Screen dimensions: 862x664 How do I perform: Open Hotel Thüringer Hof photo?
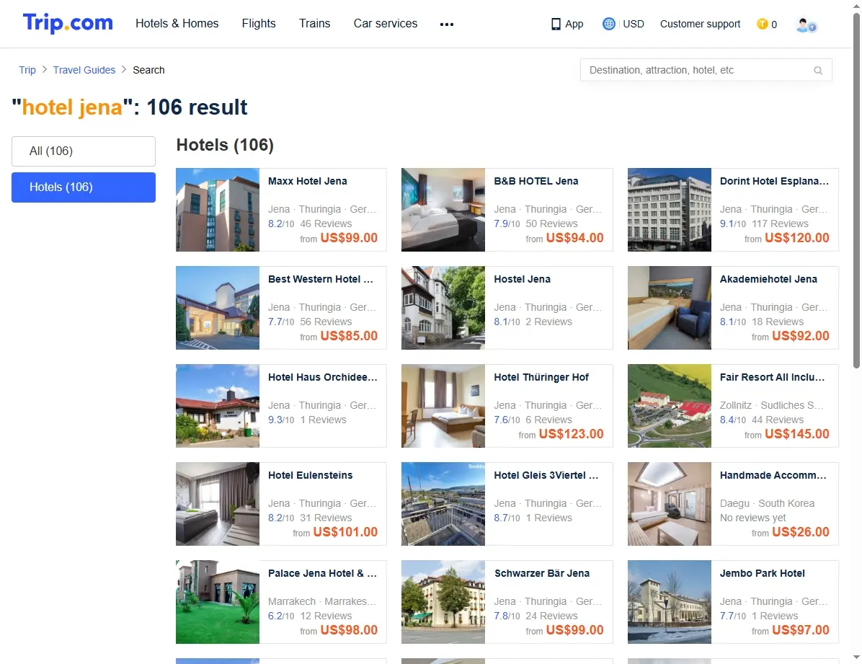tap(443, 406)
